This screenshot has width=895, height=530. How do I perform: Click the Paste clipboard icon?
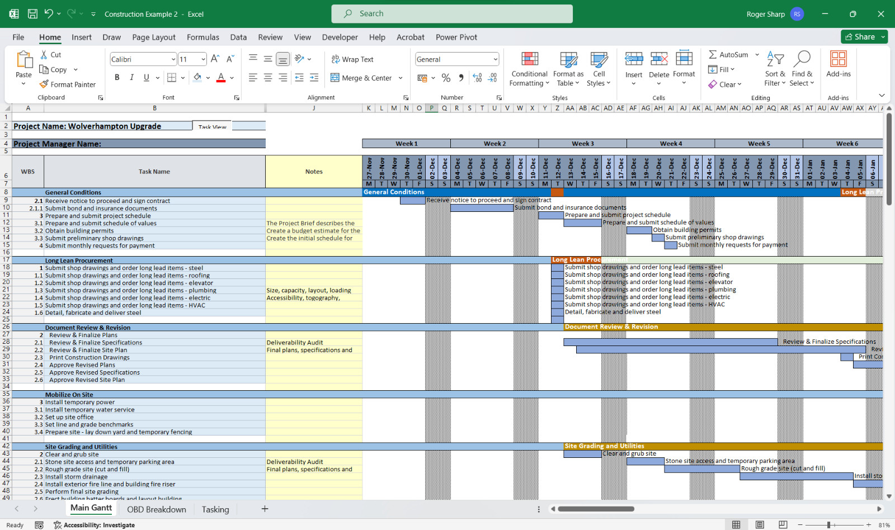click(x=24, y=59)
